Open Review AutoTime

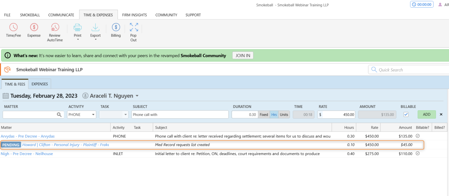(55, 32)
